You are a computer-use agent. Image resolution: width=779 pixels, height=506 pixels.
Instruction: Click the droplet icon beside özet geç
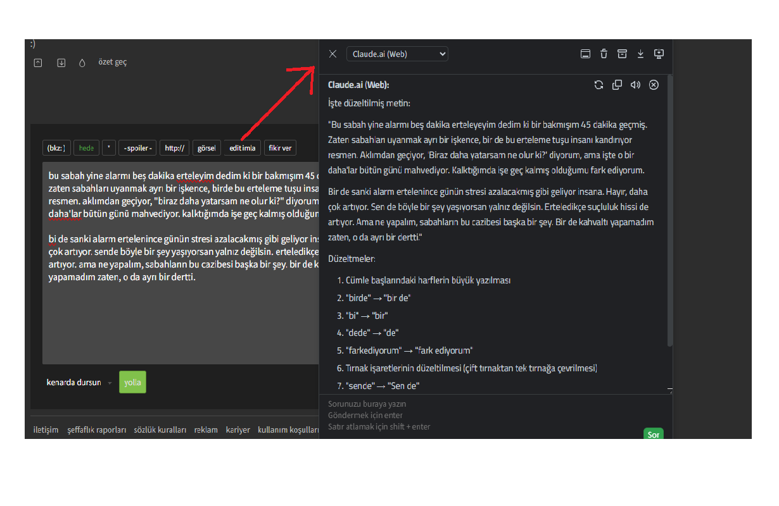(x=82, y=63)
